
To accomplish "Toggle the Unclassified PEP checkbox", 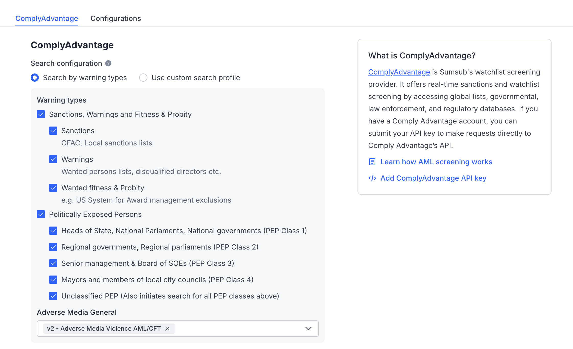I will [x=53, y=296].
